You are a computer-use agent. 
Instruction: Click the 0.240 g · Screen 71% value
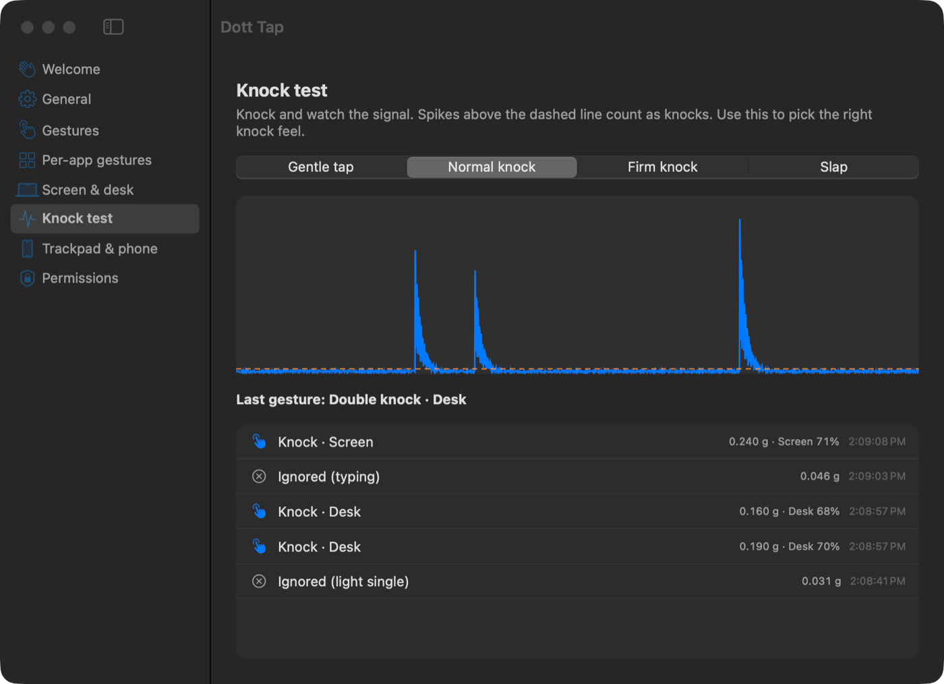click(784, 442)
